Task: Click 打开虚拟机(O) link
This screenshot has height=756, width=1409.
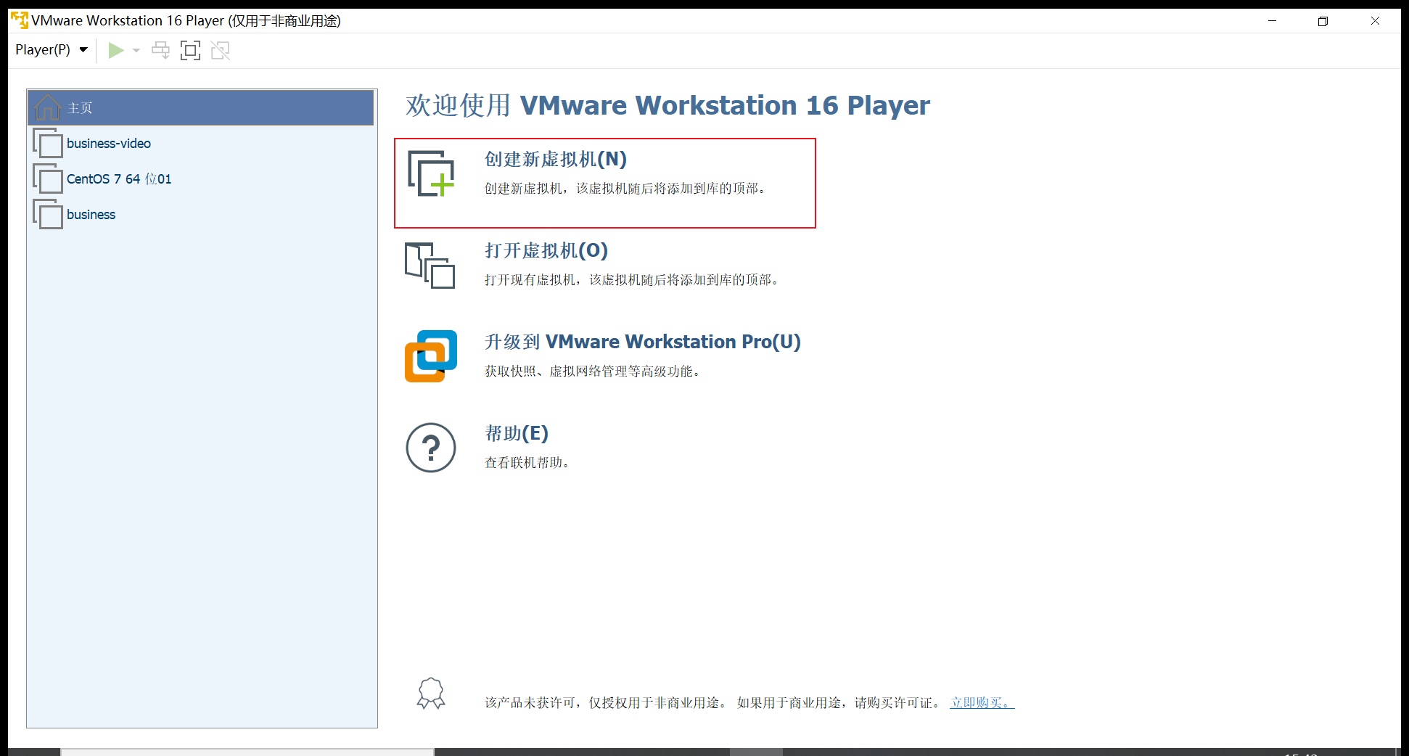Action: tap(546, 251)
